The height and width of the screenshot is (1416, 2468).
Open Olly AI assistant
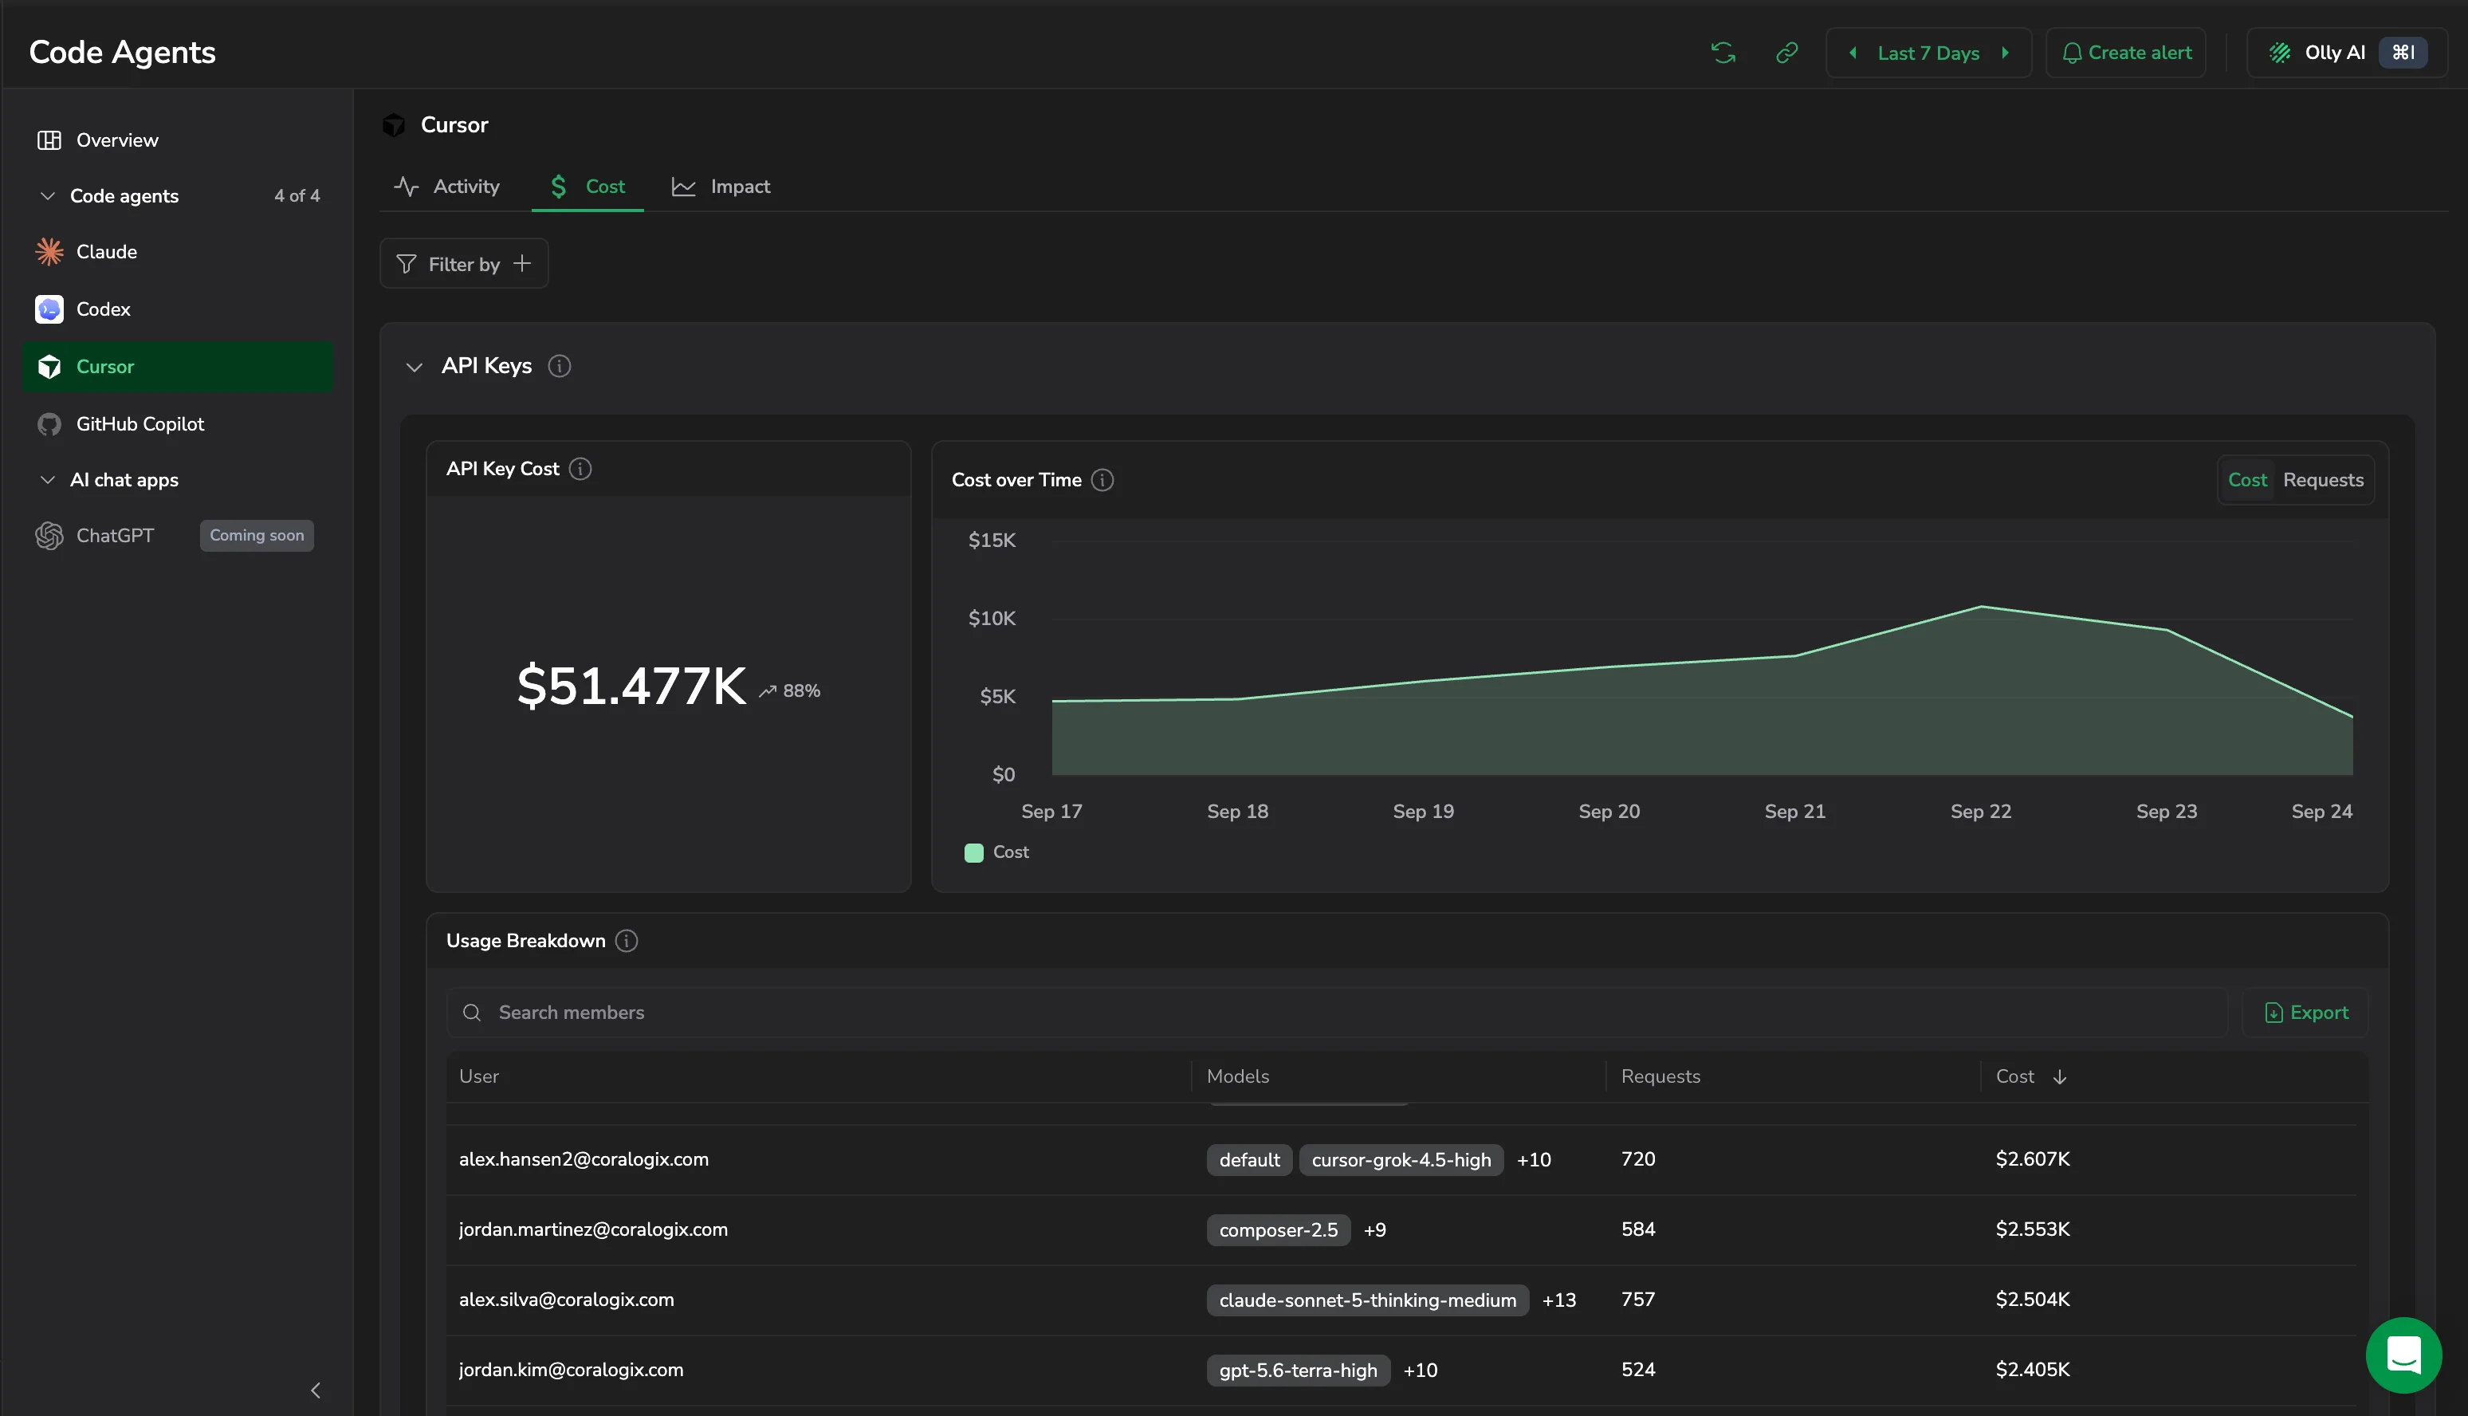(x=2347, y=53)
